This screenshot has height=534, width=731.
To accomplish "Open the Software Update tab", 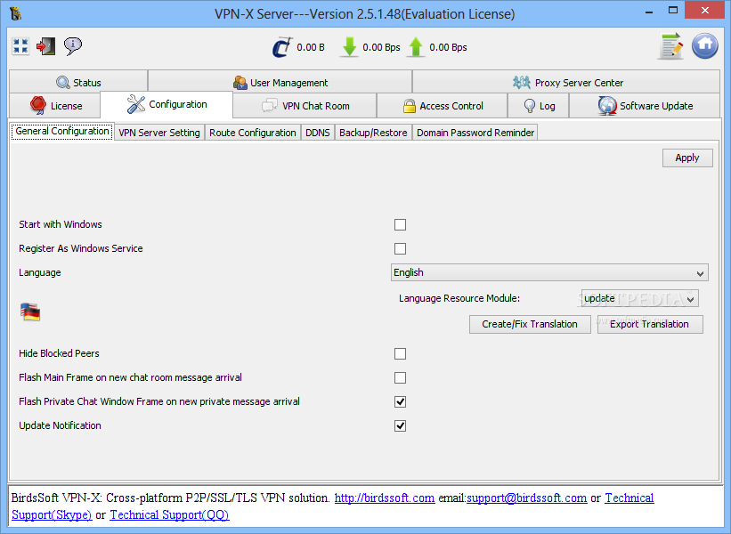I will pos(645,106).
